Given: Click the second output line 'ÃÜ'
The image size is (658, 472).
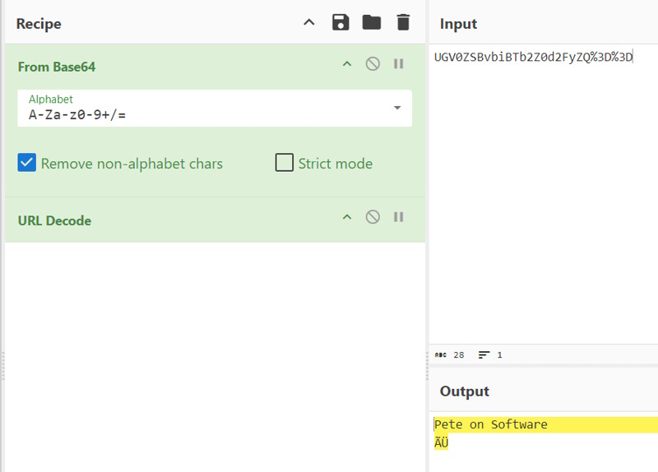Looking at the screenshot, I should click(x=441, y=442).
